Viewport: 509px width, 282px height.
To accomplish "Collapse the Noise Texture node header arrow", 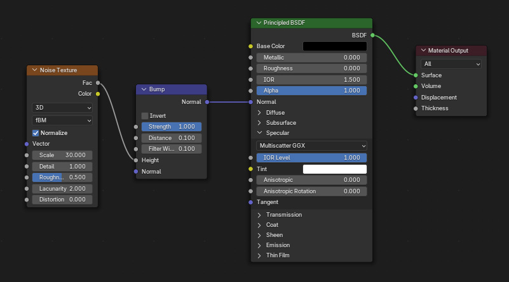I will (34, 70).
